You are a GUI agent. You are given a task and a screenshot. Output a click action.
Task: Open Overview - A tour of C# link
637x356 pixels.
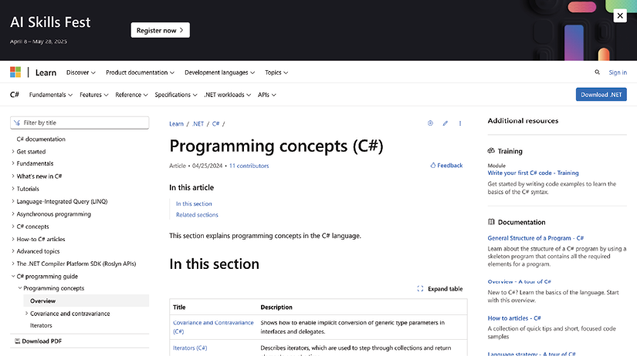pyautogui.click(x=519, y=281)
